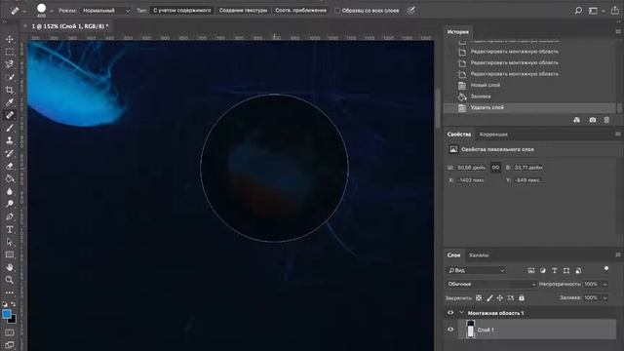Select the Zoom tool
This screenshot has height=351, width=624.
pyautogui.click(x=10, y=280)
